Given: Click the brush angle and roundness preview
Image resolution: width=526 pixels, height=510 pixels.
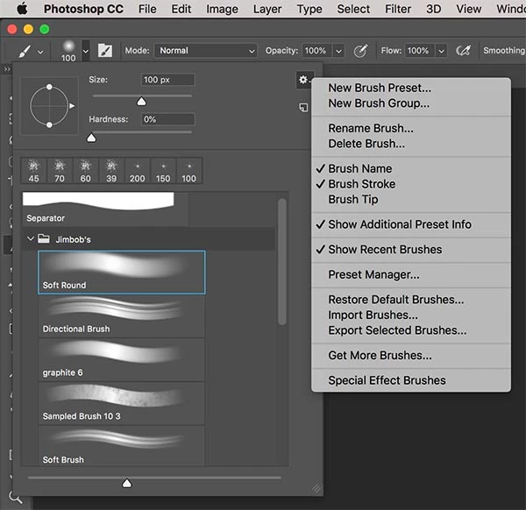Looking at the screenshot, I should [x=50, y=106].
